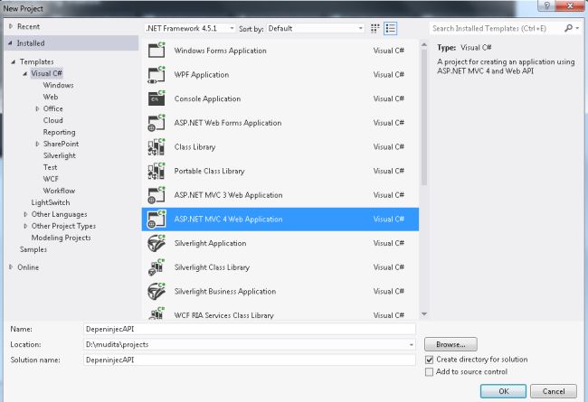Click the Windows Forms Application template icon

[x=156, y=50]
